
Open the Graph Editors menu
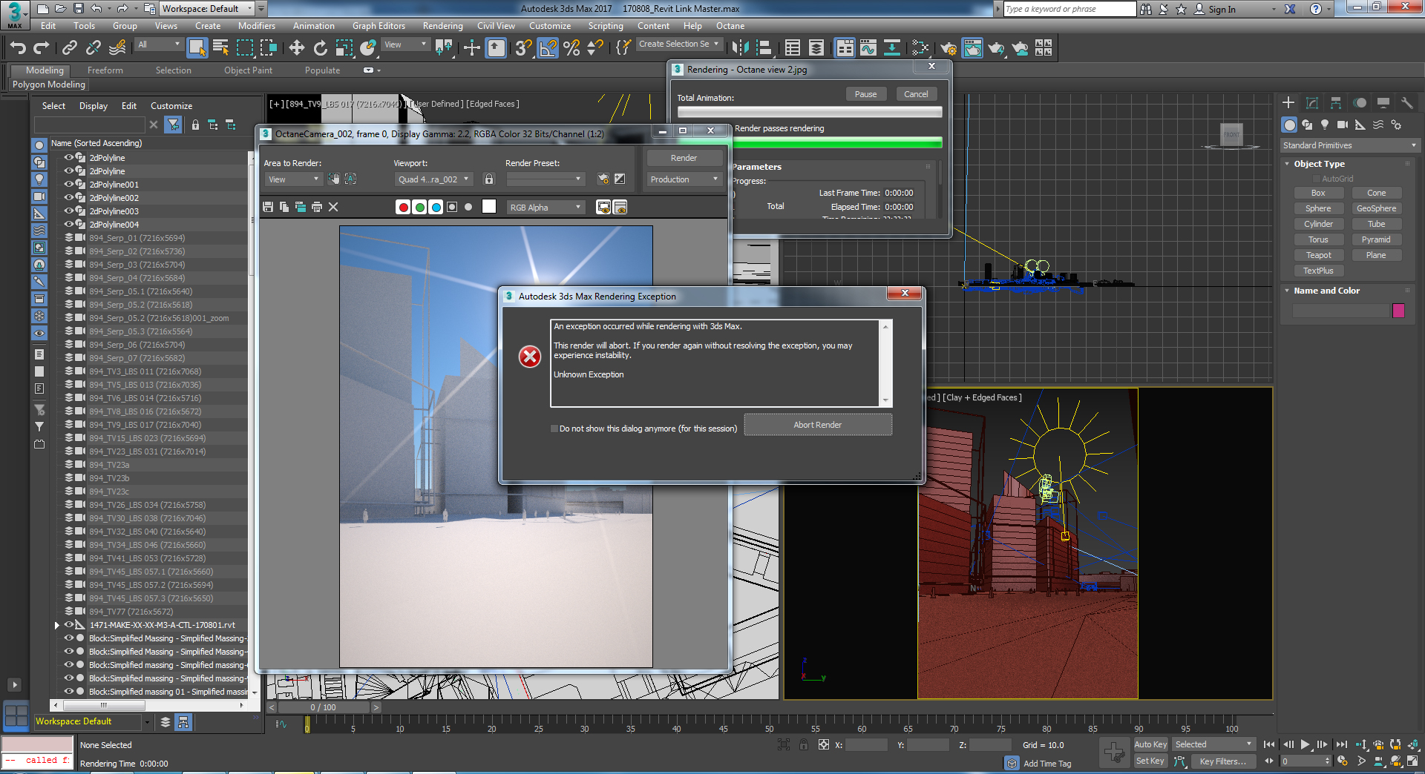(x=379, y=26)
